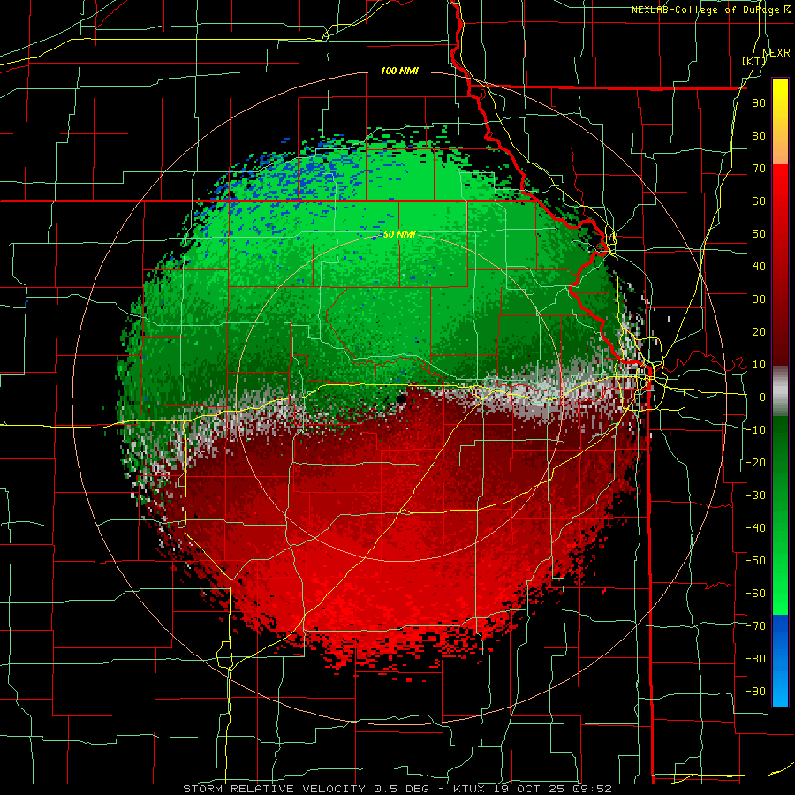Click the "70" value on velocity scale
795x795 pixels.
tap(759, 169)
